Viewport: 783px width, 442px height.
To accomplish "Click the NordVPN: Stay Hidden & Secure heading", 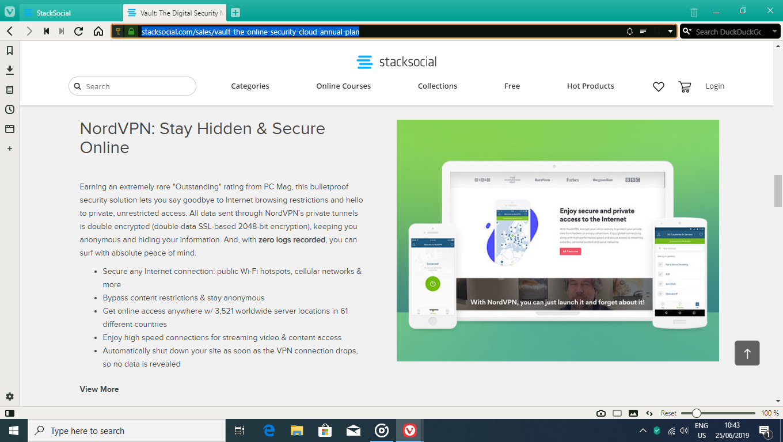I will [203, 138].
